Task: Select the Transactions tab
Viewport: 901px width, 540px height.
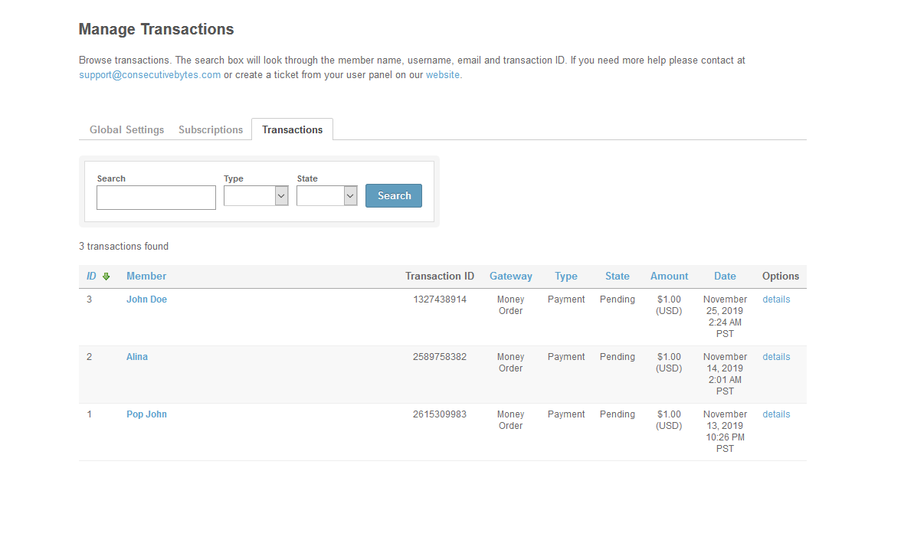Action: tap(292, 129)
